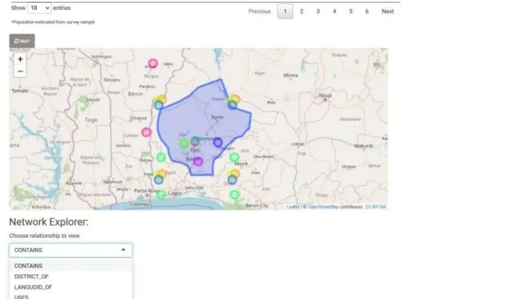Select DISTRICT_OF option
The image size is (531, 299).
71,276
